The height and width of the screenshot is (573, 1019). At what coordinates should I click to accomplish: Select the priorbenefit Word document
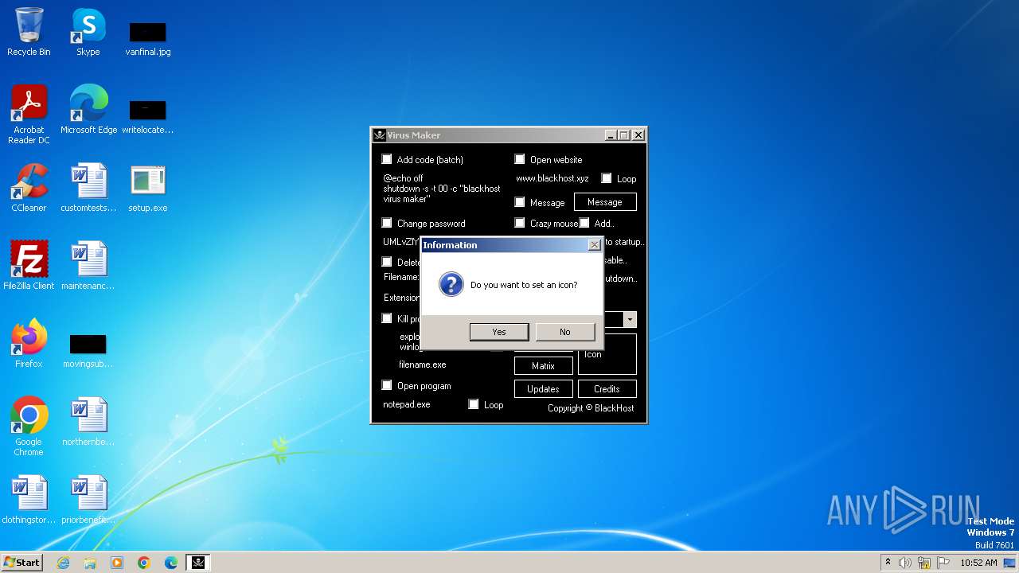88,499
